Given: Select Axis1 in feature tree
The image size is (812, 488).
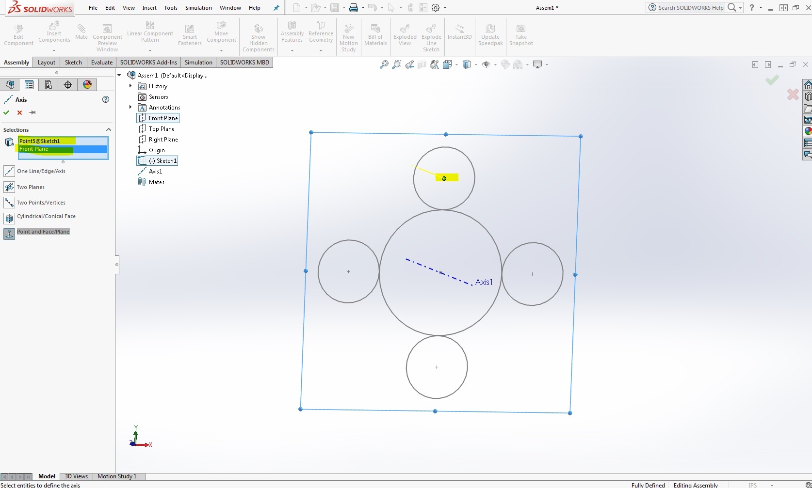Looking at the screenshot, I should [x=150, y=172].
